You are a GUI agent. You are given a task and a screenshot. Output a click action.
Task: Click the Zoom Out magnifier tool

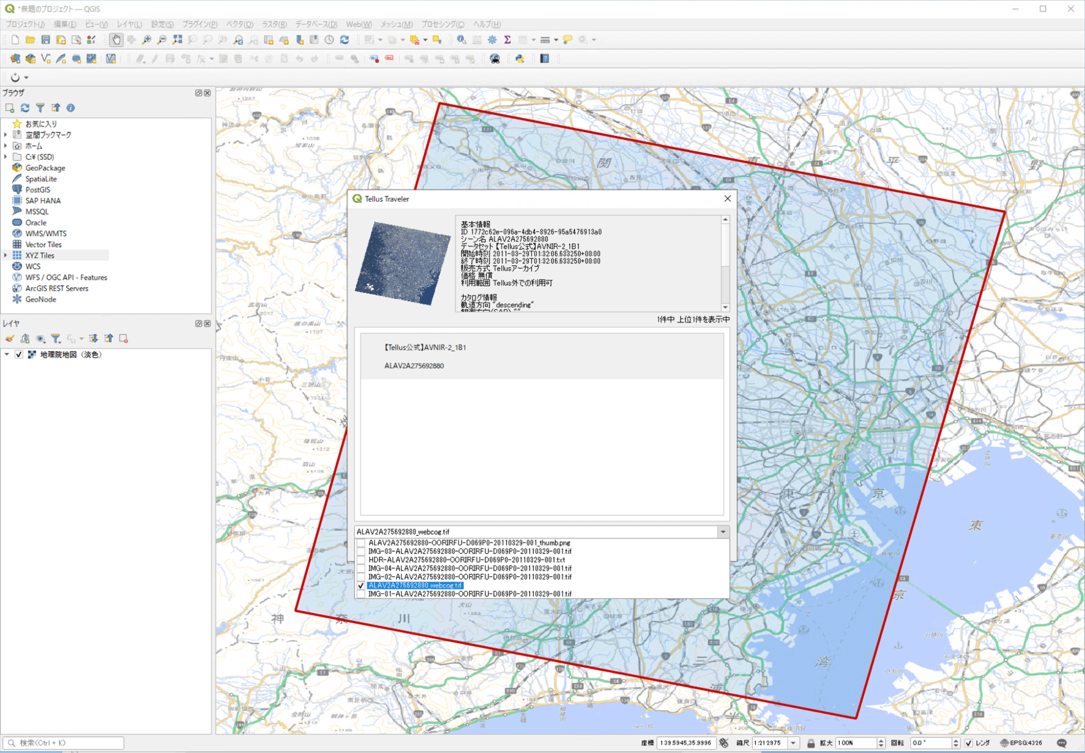(162, 40)
